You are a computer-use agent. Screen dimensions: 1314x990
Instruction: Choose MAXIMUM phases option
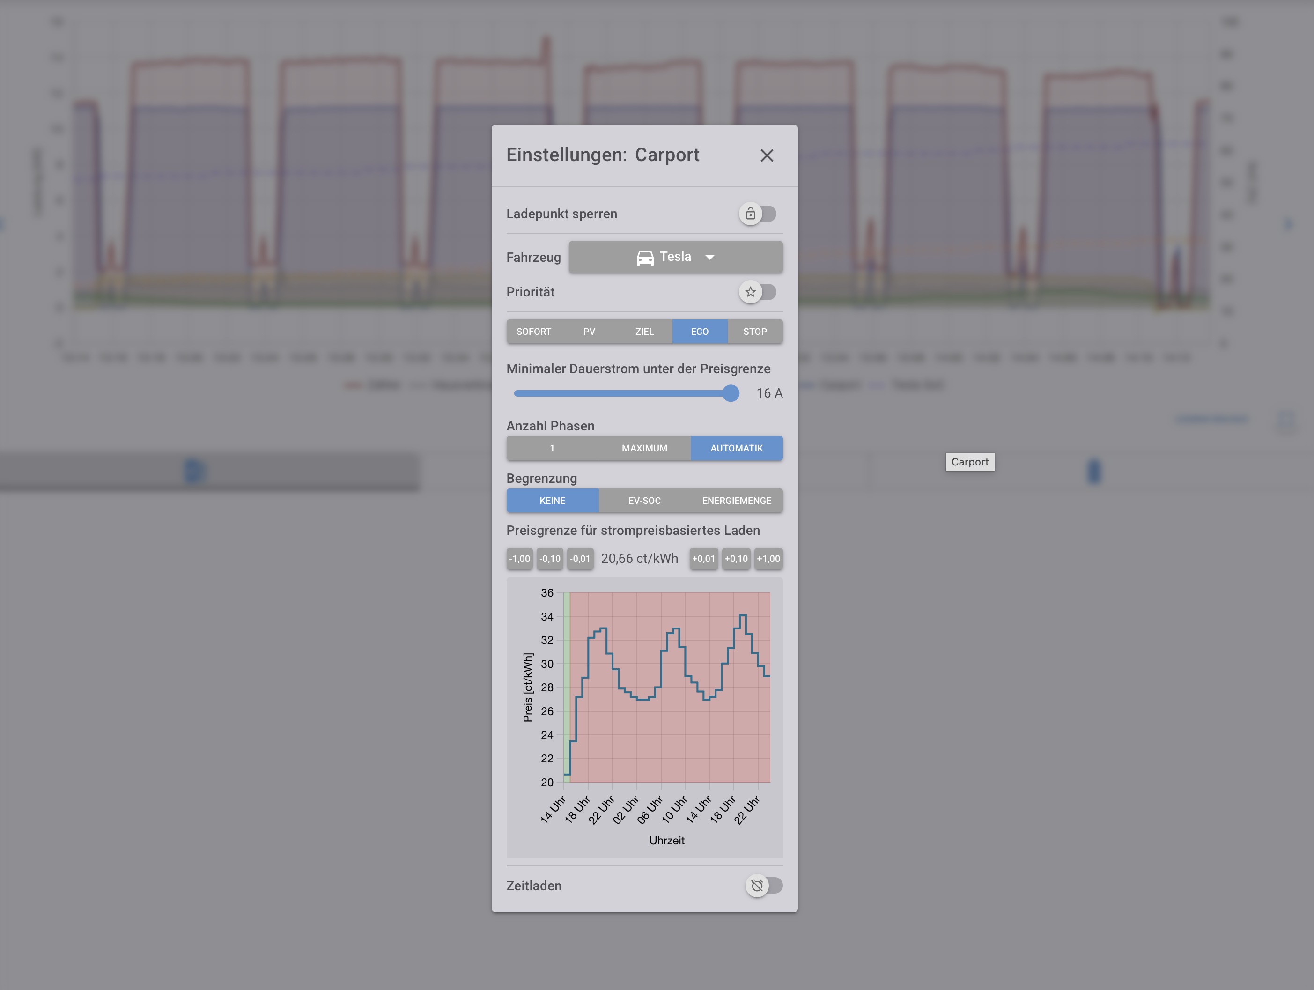click(644, 448)
